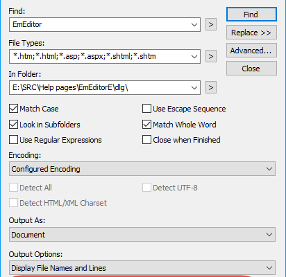Open the Output As Document dropdown

[142, 235]
